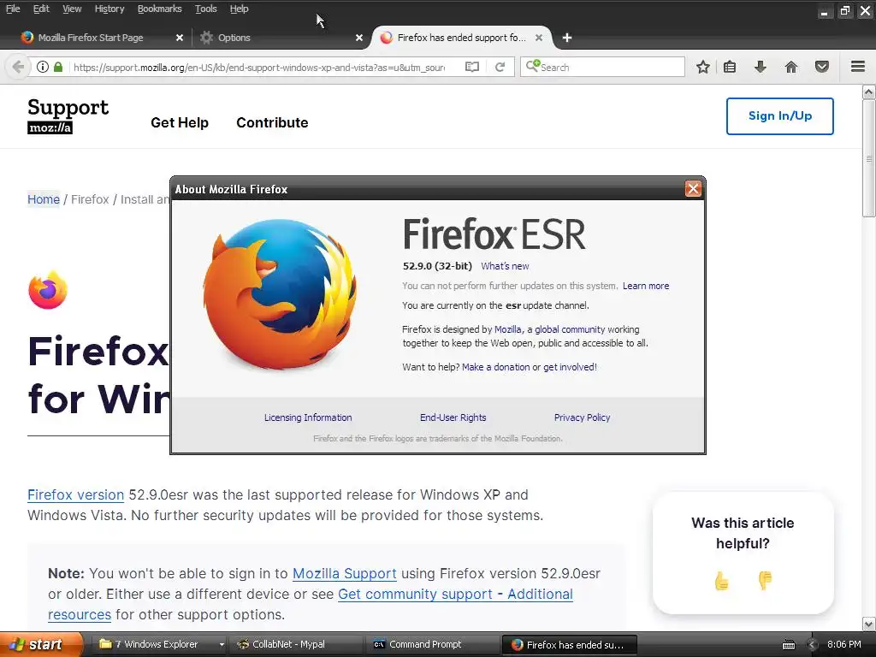
Task: Open Licensing Information link
Action: point(308,417)
